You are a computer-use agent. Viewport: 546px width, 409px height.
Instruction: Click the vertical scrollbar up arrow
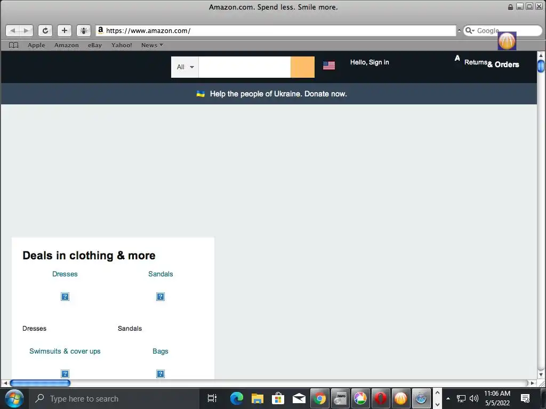click(541, 55)
